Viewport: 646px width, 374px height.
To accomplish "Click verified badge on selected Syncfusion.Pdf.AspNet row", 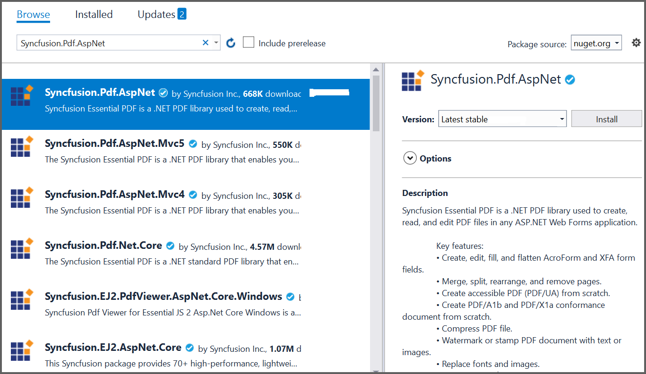I will click(164, 93).
